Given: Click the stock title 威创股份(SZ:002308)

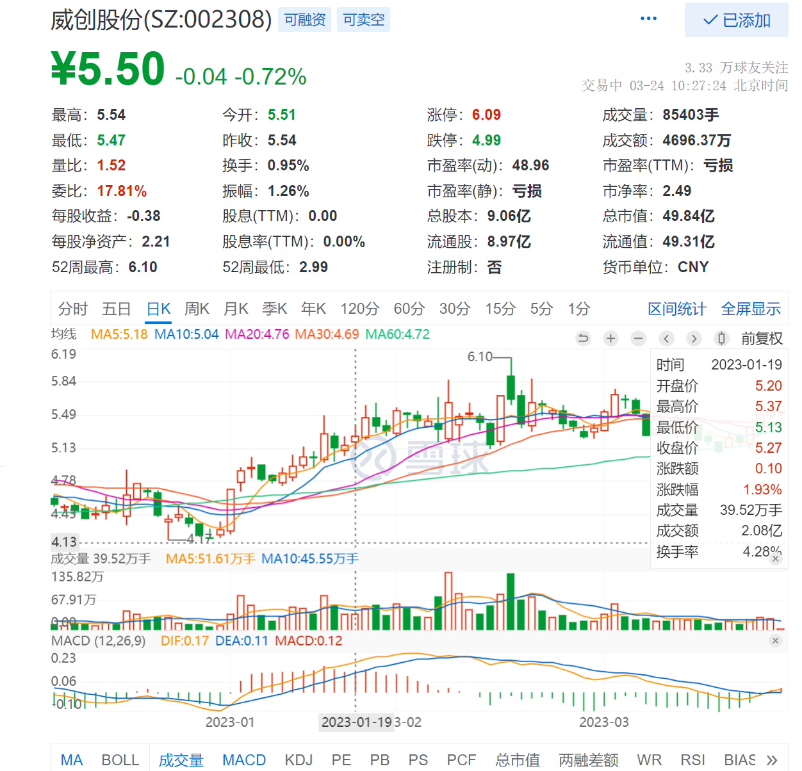Looking at the screenshot, I should click(161, 20).
